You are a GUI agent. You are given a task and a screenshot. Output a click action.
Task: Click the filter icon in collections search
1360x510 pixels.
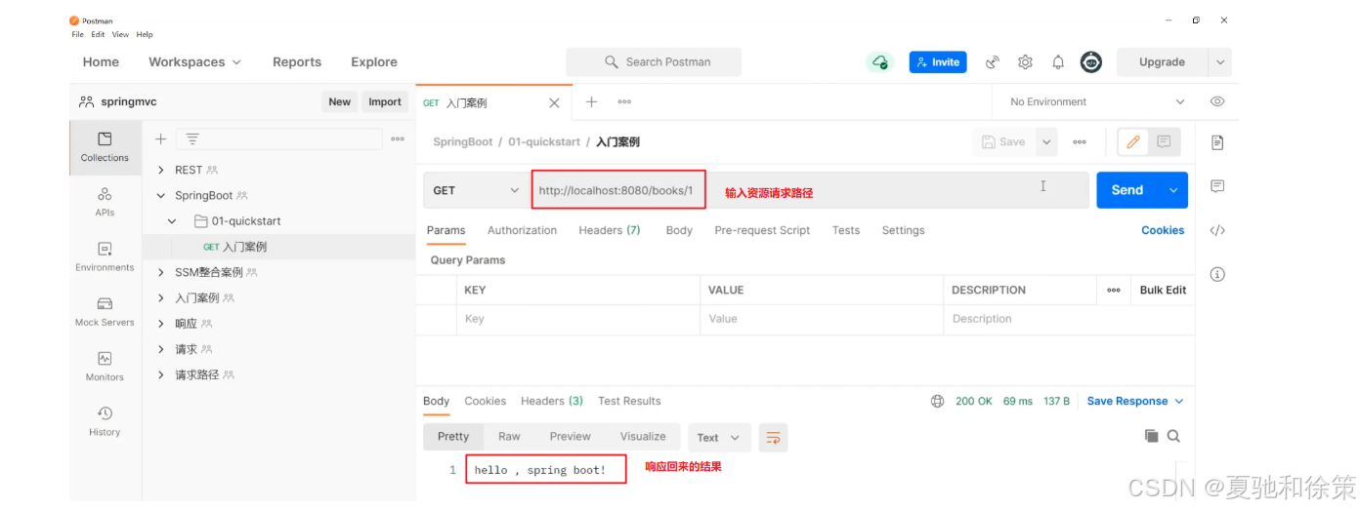192,139
